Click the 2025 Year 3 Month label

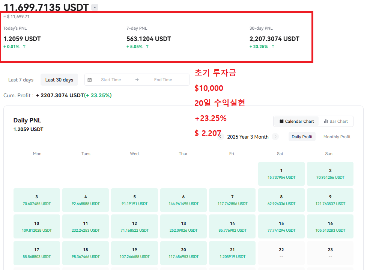click(x=248, y=137)
